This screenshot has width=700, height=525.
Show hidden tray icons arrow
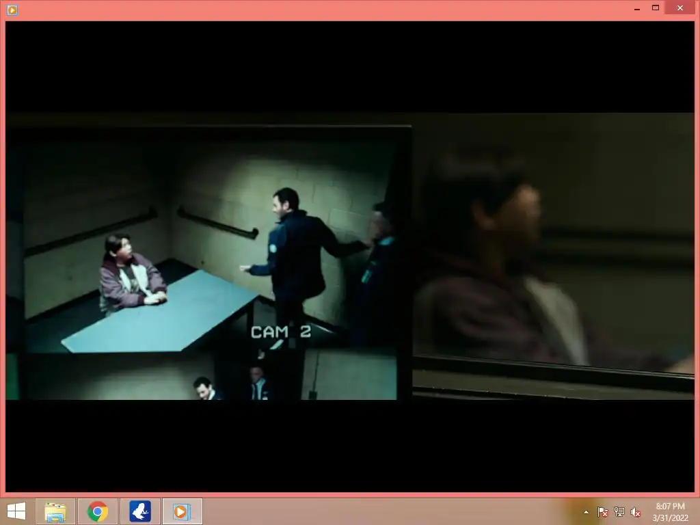(586, 512)
